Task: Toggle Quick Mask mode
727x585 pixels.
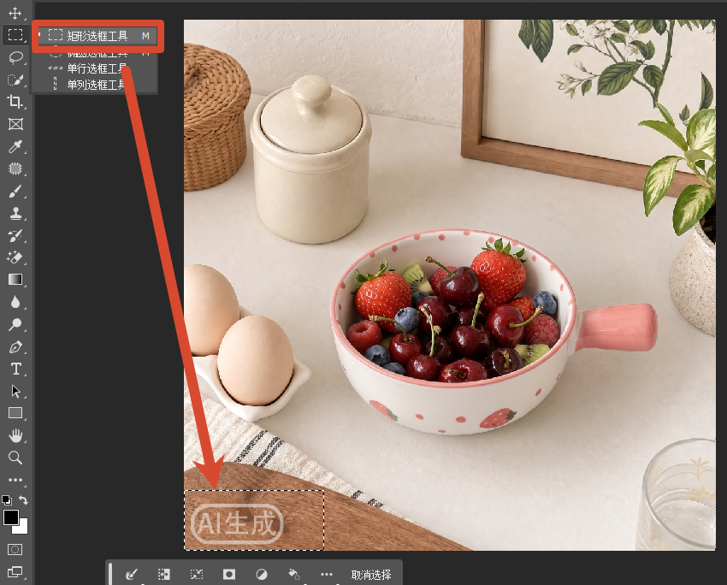Action: pyautogui.click(x=15, y=550)
